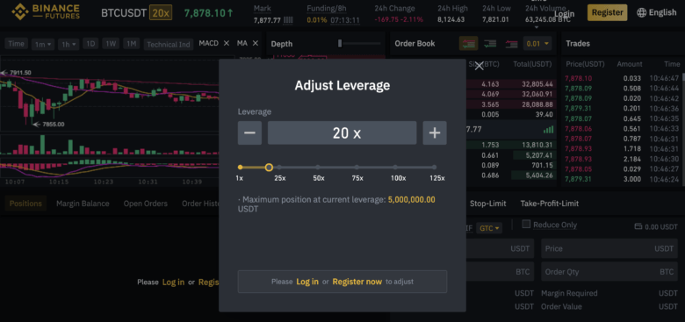Select the 1D chart interval

point(90,44)
